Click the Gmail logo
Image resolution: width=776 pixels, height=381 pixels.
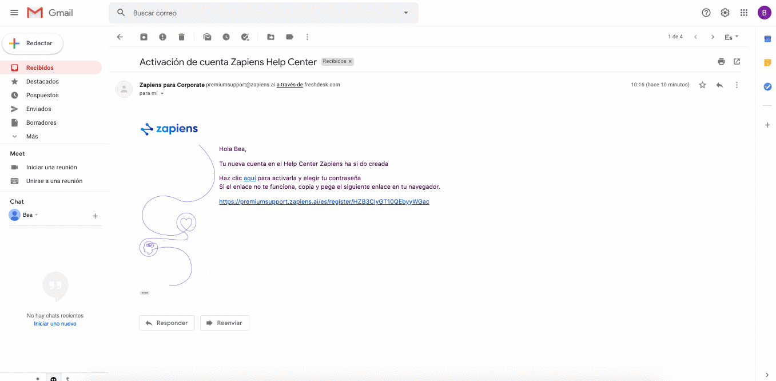point(50,13)
